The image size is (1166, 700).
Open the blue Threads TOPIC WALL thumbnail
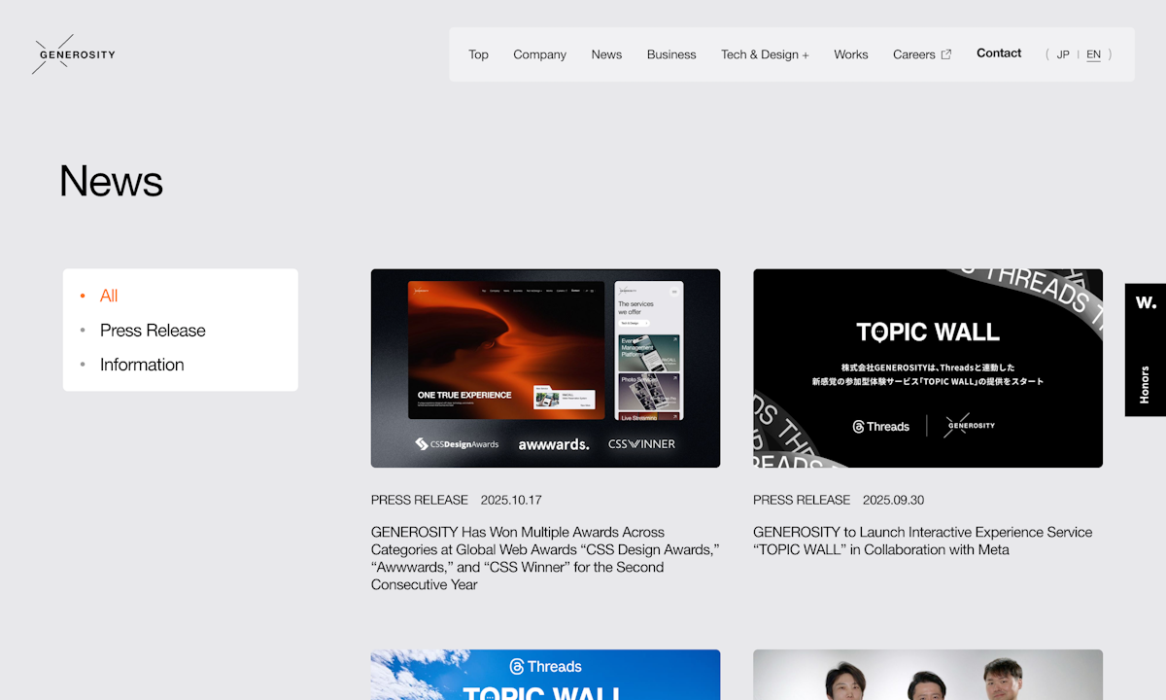point(545,675)
